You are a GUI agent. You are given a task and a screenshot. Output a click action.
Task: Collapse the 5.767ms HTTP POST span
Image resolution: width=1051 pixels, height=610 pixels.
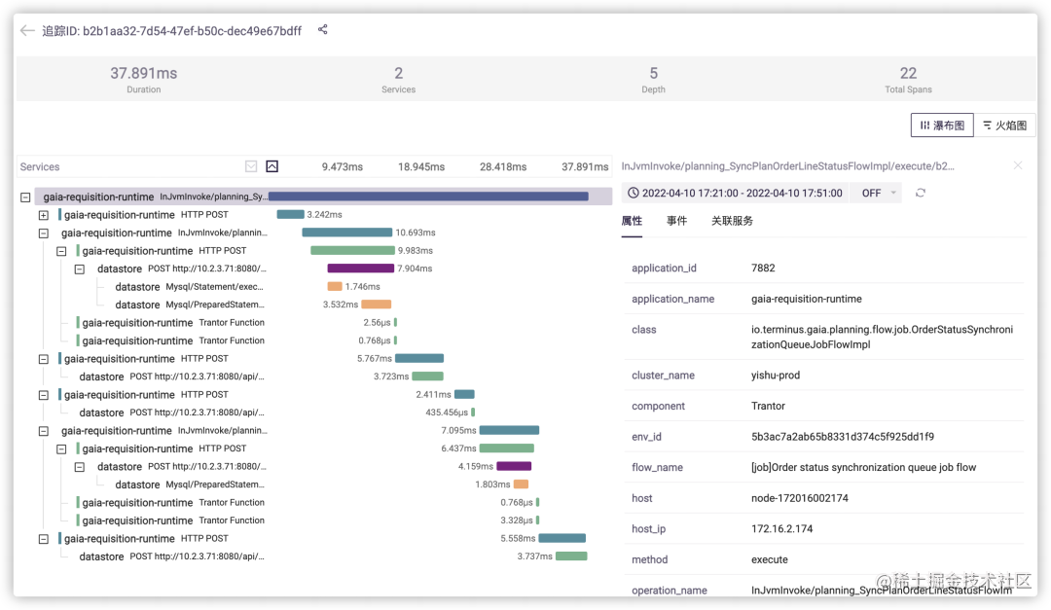click(x=43, y=359)
